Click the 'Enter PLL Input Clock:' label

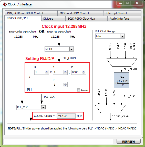59,32
